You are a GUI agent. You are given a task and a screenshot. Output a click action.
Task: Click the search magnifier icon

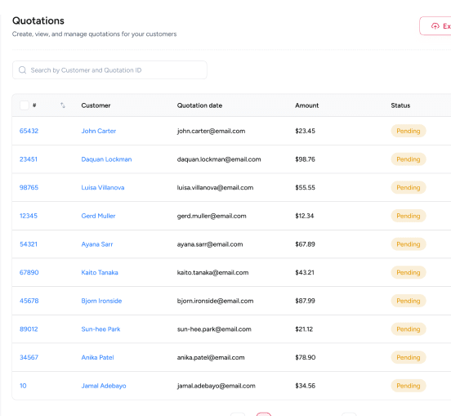(22, 70)
